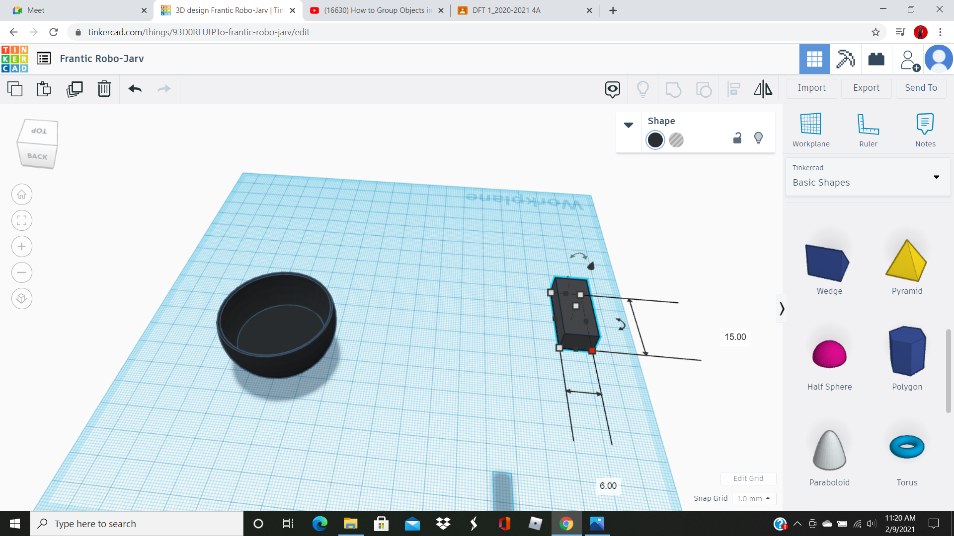The height and width of the screenshot is (536, 954).
Task: Select the Align tool
Action: (734, 89)
